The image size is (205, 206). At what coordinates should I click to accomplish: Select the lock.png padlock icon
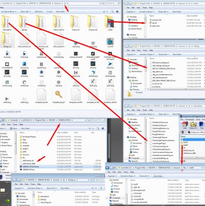pos(7,53)
